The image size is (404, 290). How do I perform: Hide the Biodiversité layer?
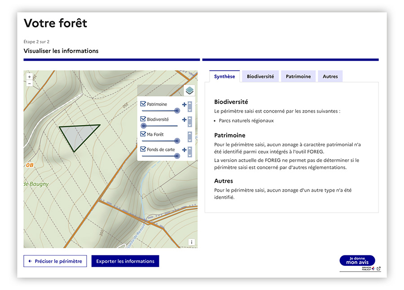point(143,119)
